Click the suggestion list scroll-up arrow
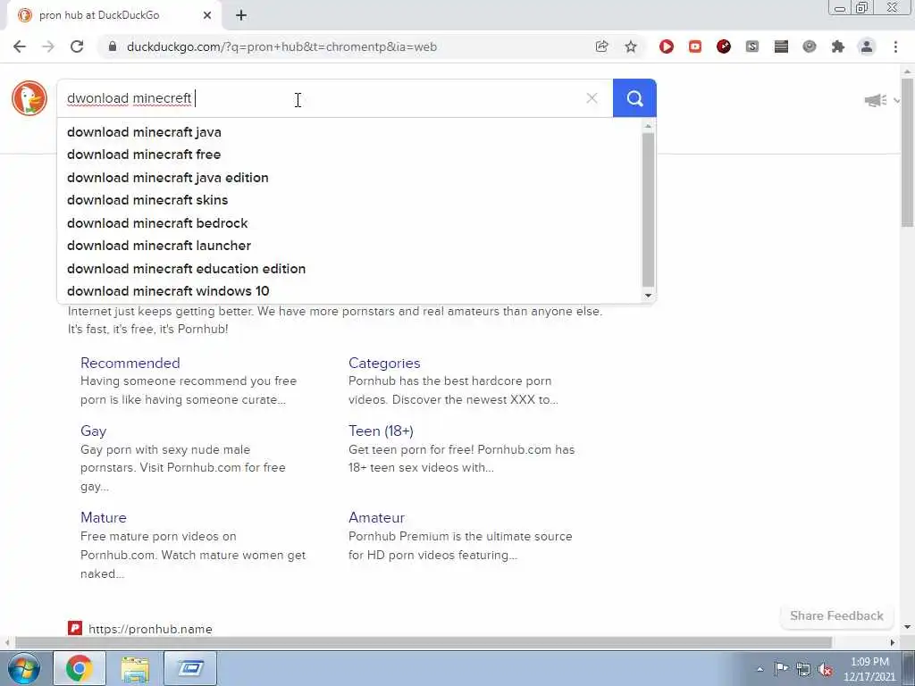This screenshot has height=686, width=915. 649,126
